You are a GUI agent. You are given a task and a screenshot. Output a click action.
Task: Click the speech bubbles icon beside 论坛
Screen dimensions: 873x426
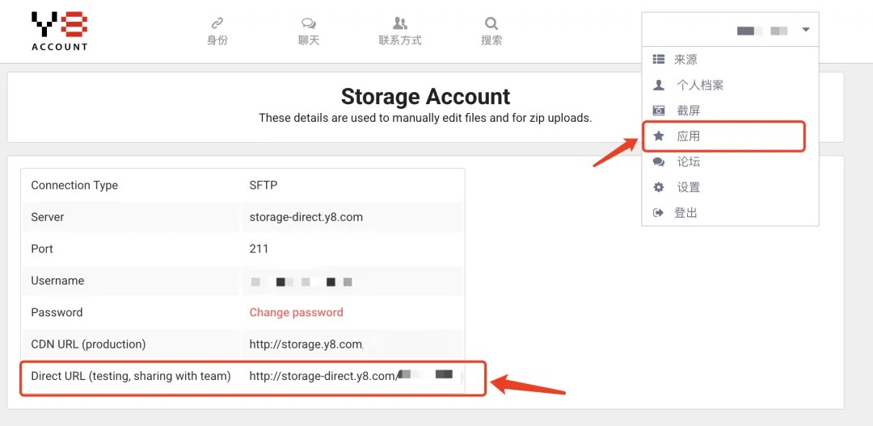pos(659,161)
